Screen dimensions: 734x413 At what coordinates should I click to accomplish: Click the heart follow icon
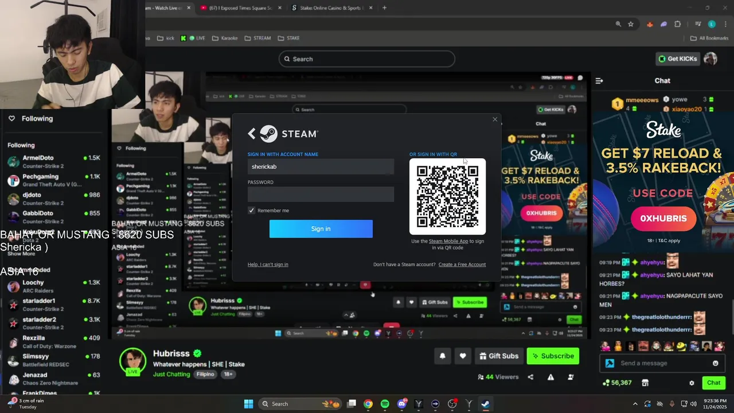pyautogui.click(x=463, y=356)
